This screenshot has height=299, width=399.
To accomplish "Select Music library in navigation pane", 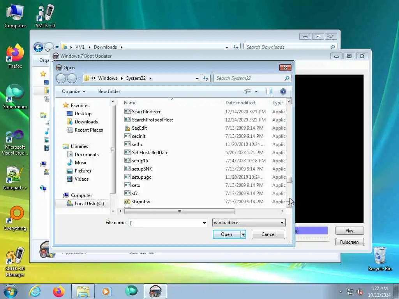I will (81, 163).
